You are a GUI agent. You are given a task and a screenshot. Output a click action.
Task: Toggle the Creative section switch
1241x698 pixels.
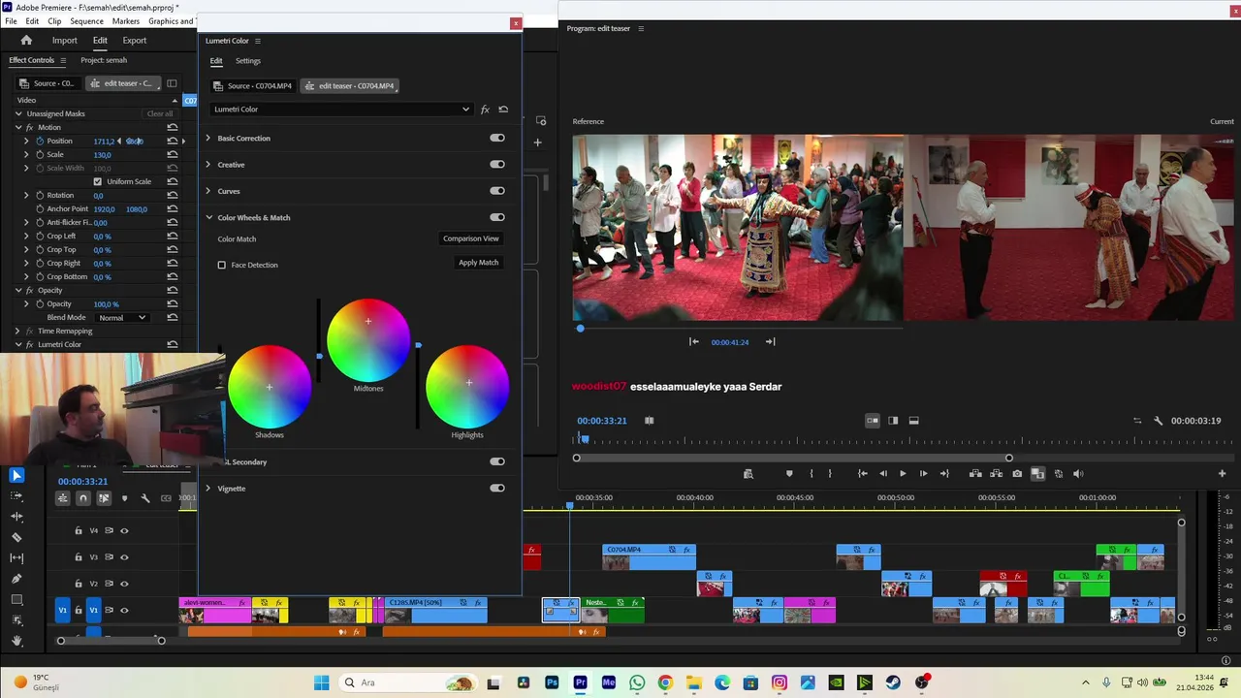[497, 165]
